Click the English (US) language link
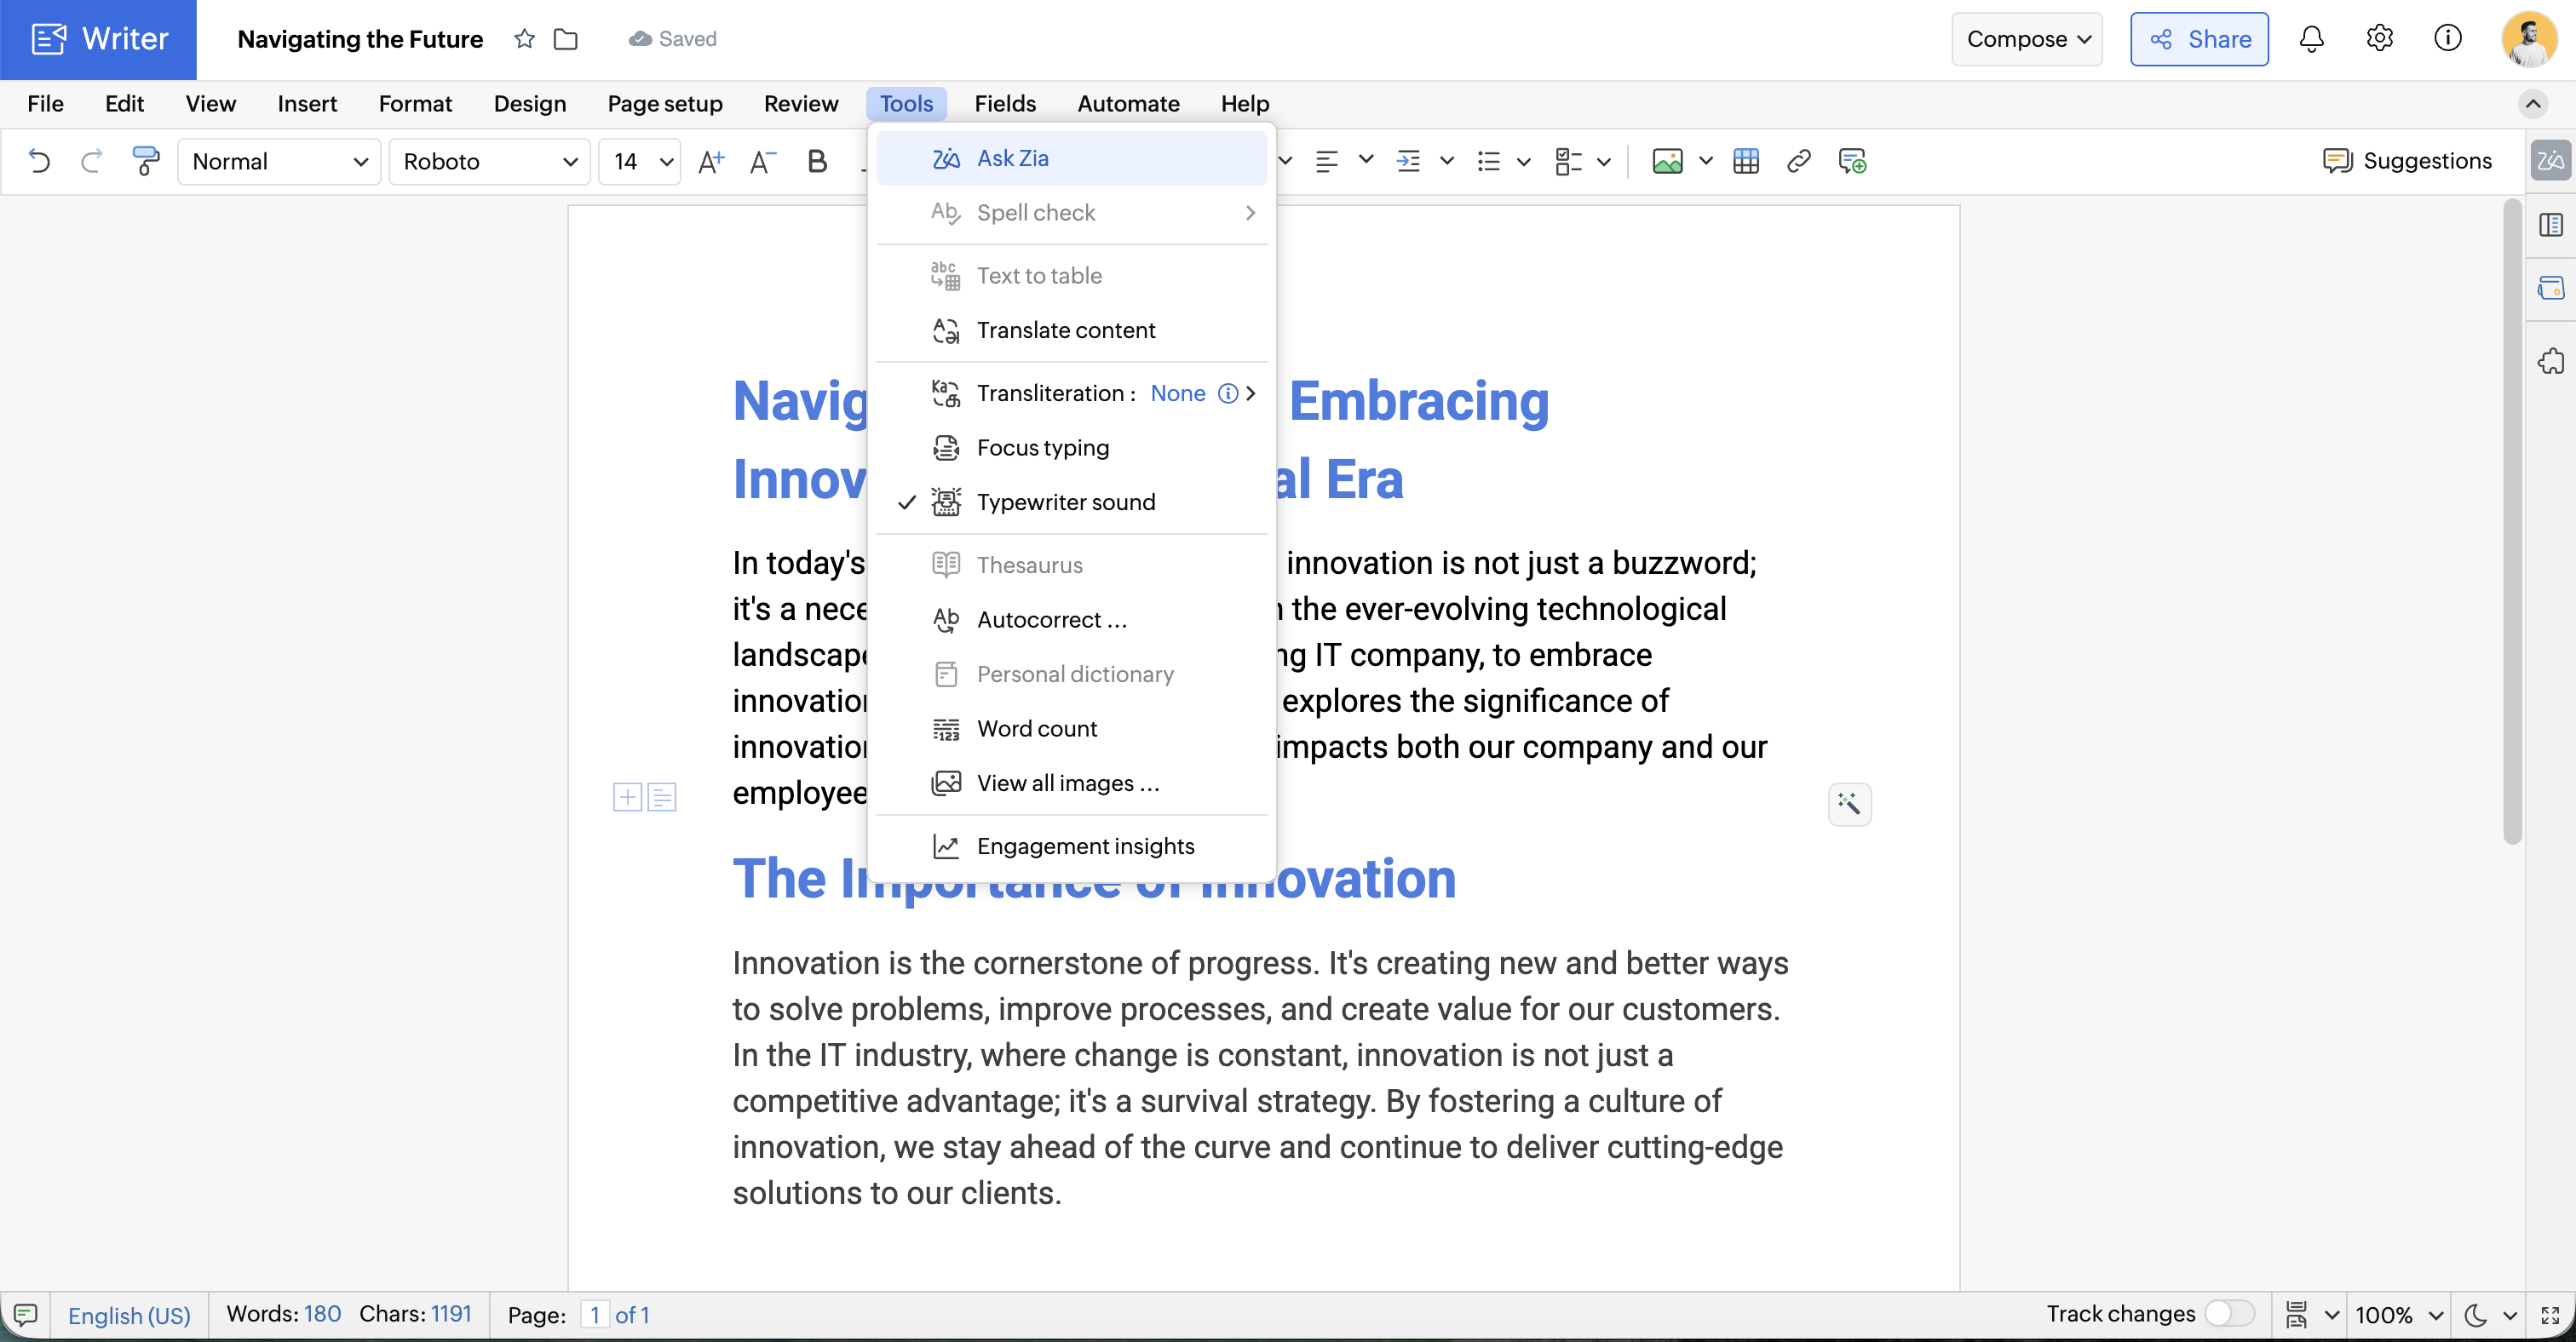The image size is (2576, 1342). point(129,1315)
